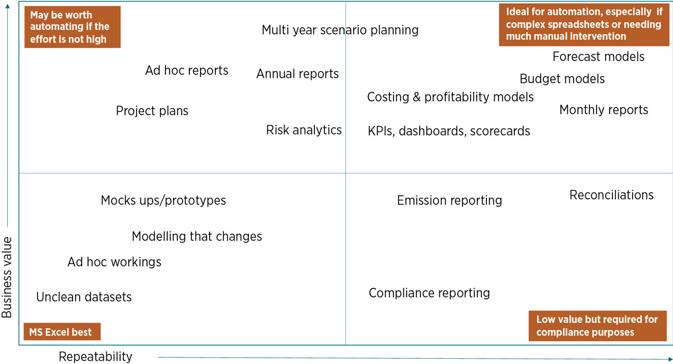Click the 'Annual reports' item
This screenshot has height=364, width=673.
[298, 74]
